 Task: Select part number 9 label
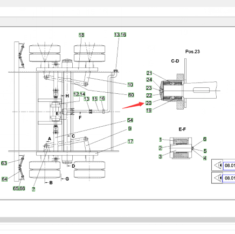130,129
